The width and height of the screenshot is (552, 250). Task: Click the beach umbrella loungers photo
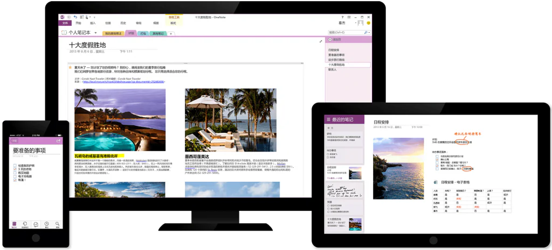coord(231,120)
